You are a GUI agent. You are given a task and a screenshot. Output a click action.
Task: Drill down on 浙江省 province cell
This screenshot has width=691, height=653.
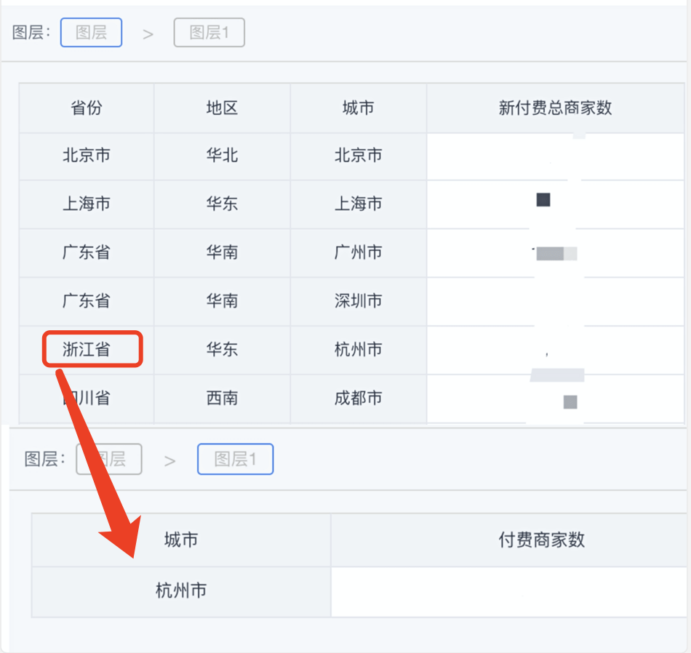coord(87,350)
